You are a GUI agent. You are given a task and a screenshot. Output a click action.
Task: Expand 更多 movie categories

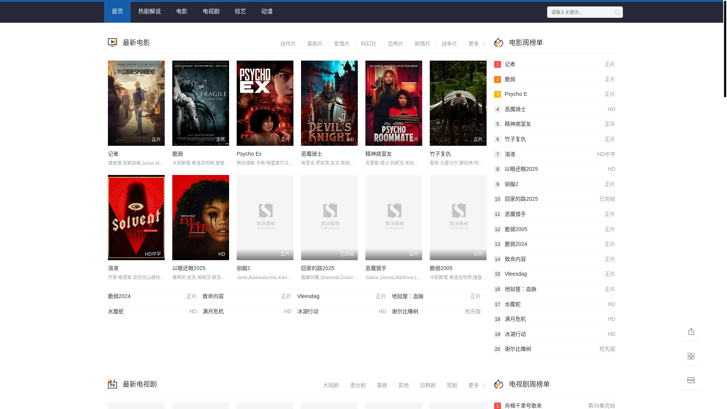[x=476, y=44]
